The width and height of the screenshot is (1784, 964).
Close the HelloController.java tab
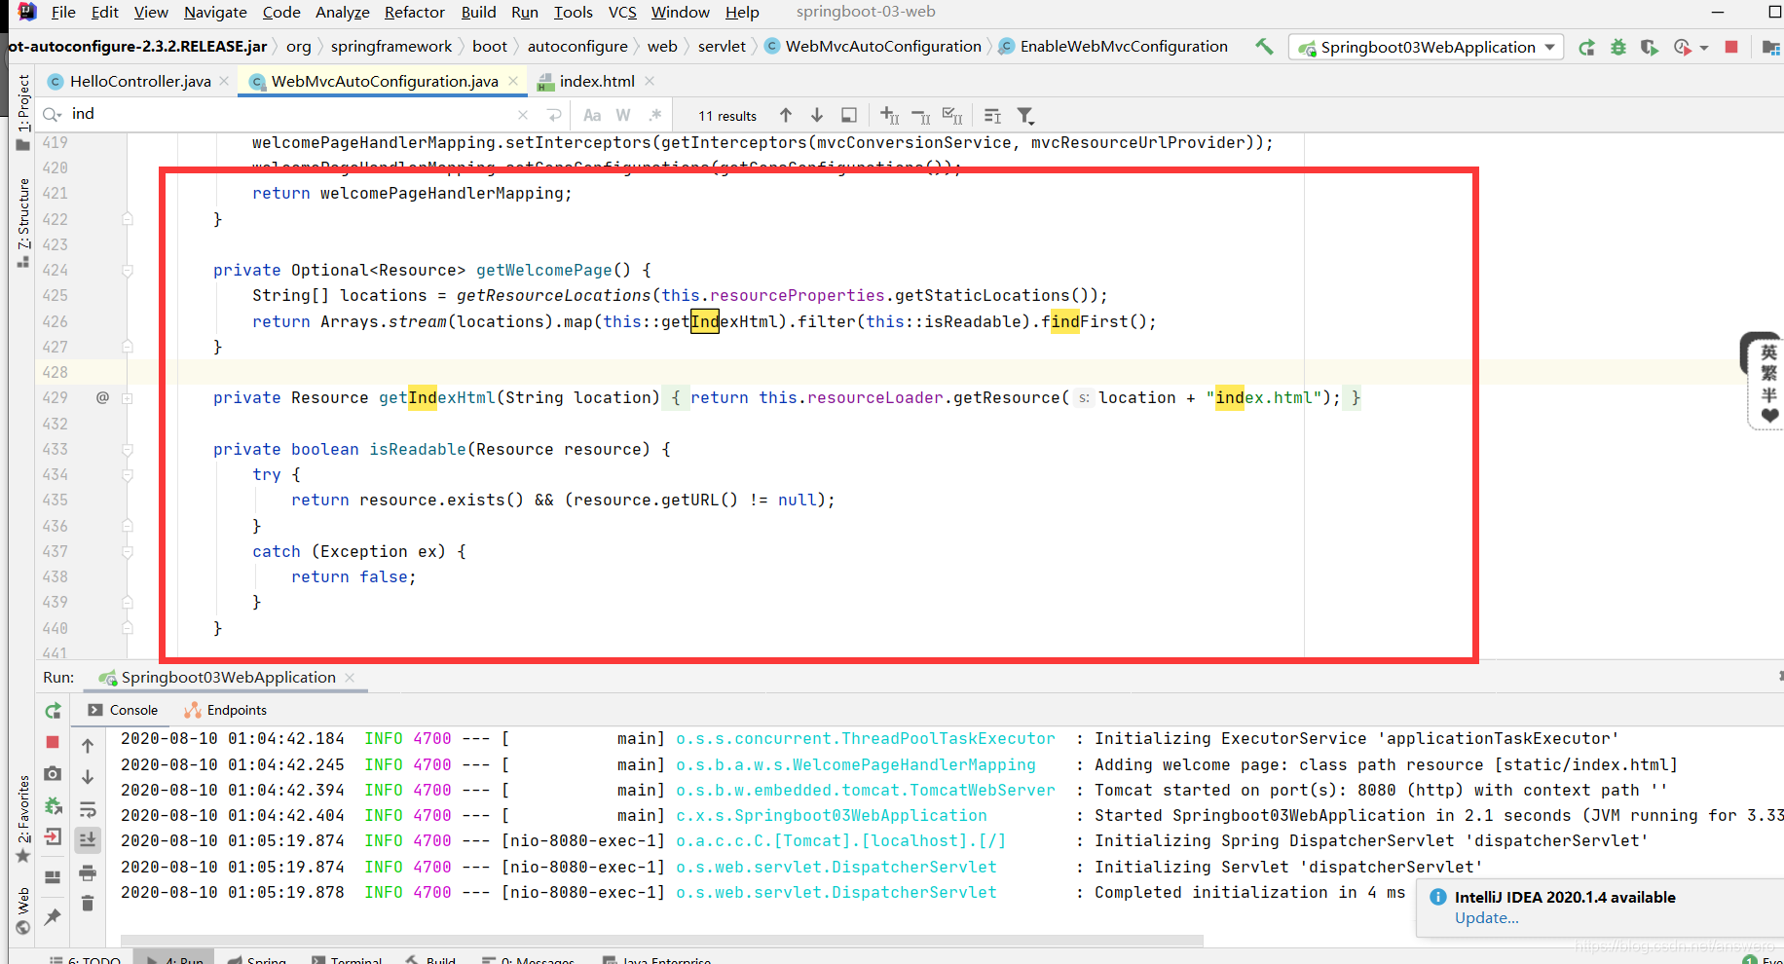pos(224,81)
